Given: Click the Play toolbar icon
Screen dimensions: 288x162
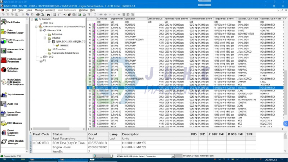Looking at the screenshot, I should [110, 14].
